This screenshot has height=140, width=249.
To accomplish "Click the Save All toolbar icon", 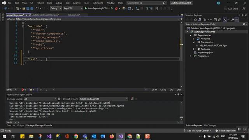I will (32, 9).
